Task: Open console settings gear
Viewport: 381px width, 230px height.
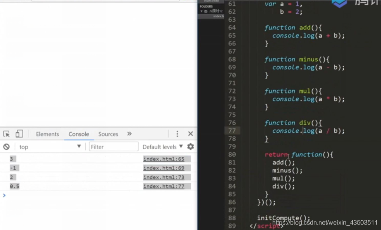Action: [190, 147]
